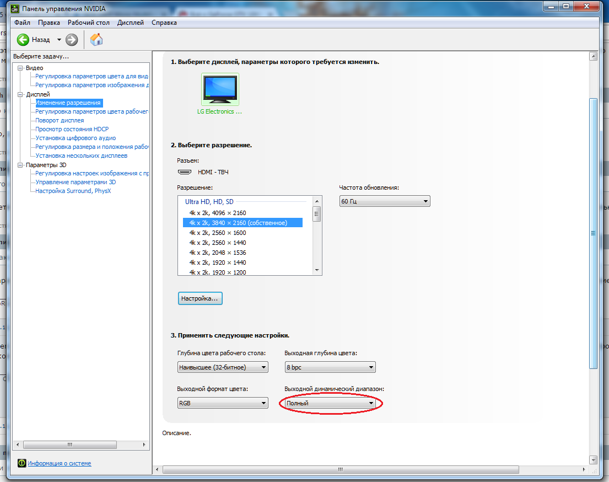
Task: Open Регулировка размера и положения
Action: [x=91, y=147]
